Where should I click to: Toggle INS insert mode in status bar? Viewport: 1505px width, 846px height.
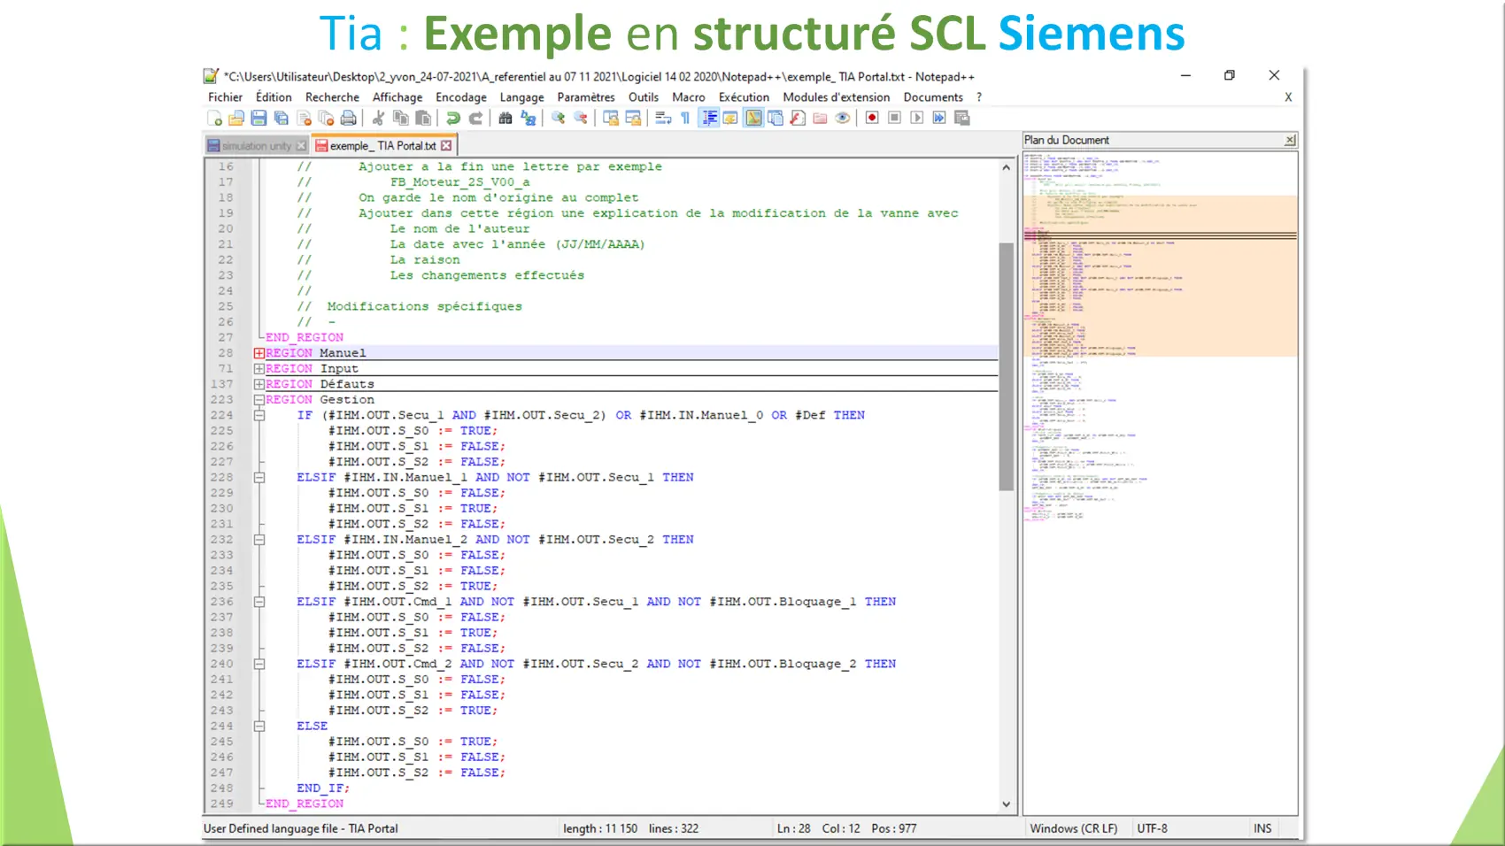tap(1262, 829)
